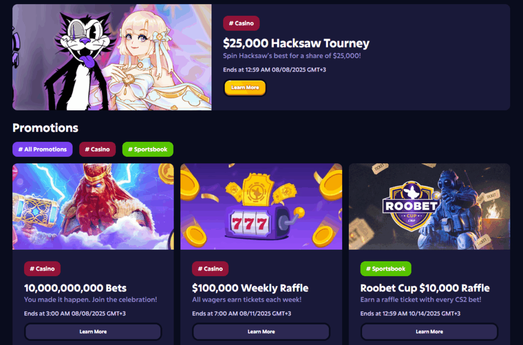Click the Casino tag on Weekly Raffle card
523x345 pixels.
(x=210, y=268)
